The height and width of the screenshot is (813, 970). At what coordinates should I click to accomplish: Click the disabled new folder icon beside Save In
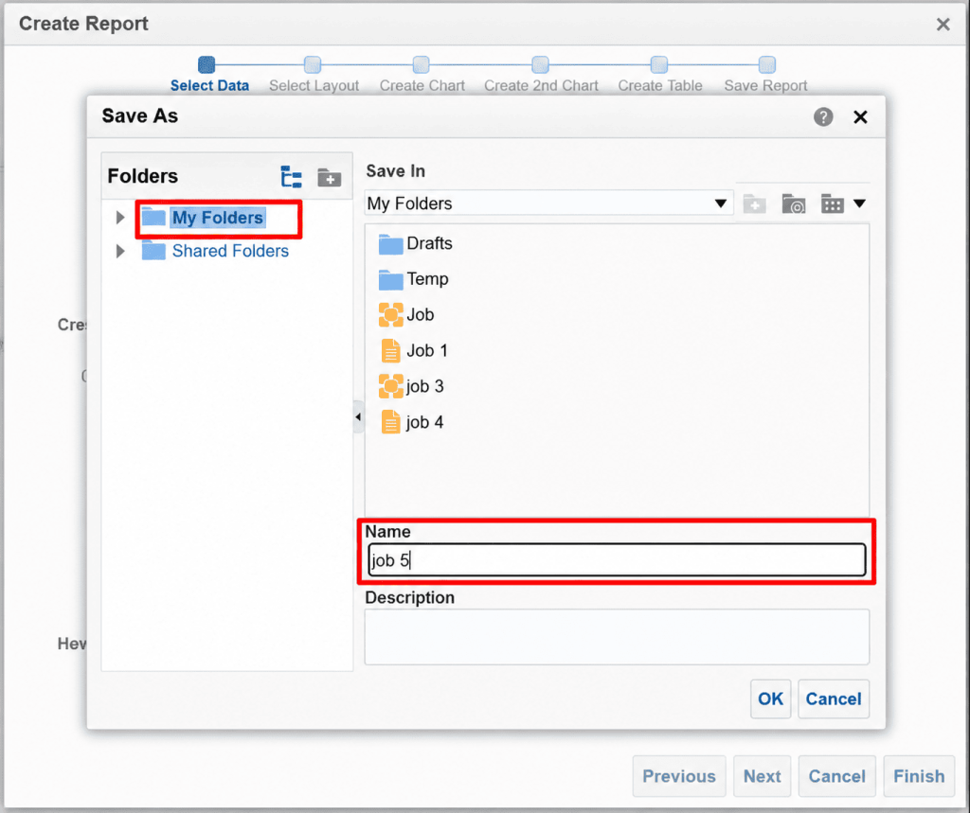pyautogui.click(x=754, y=203)
